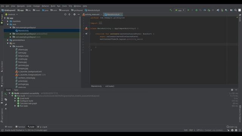Expand the Configure build node

coord(15,101)
